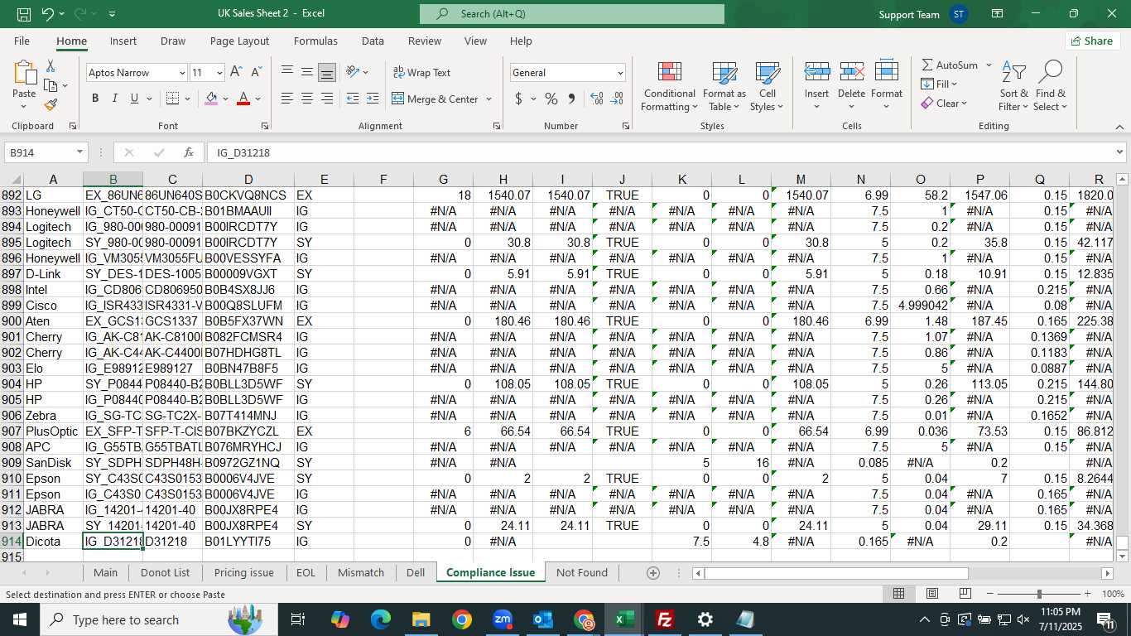
Task: Click the Decrease Indent icon
Action: (353, 99)
